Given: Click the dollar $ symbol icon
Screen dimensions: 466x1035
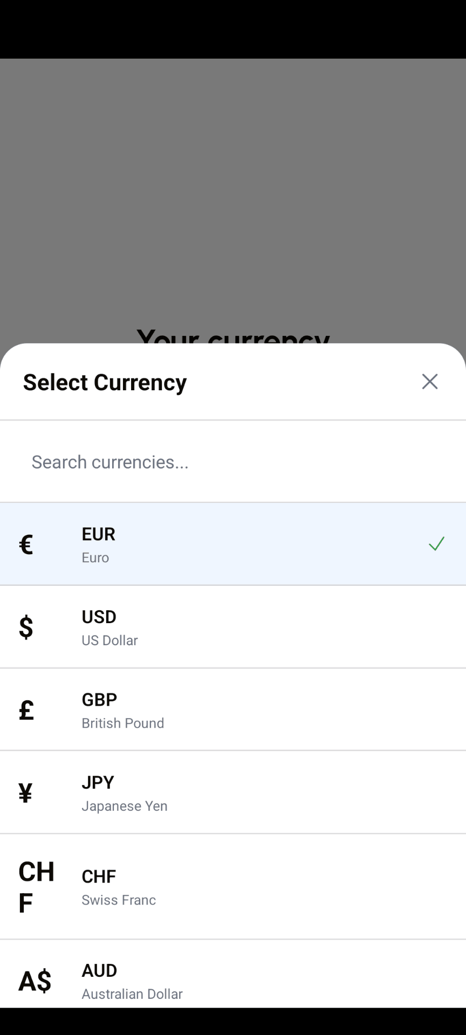Looking at the screenshot, I should click(26, 627).
